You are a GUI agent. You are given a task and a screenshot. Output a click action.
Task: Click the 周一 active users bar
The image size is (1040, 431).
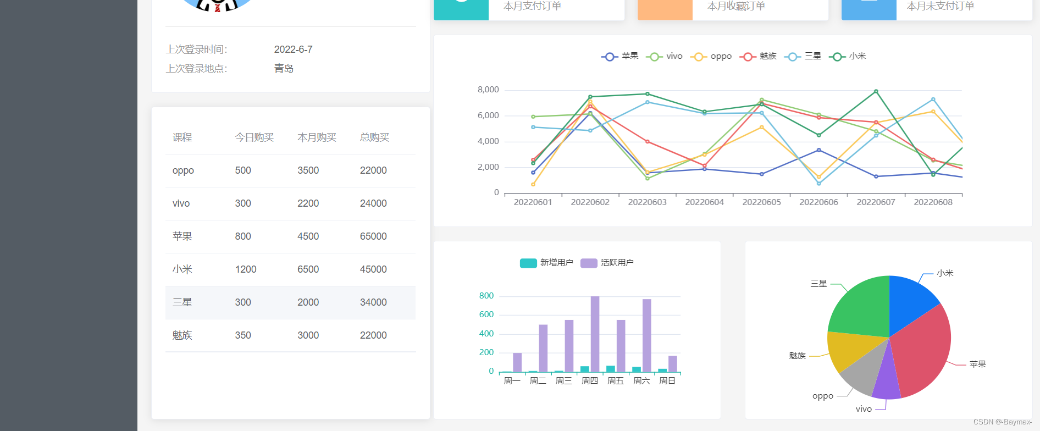pyautogui.click(x=517, y=362)
